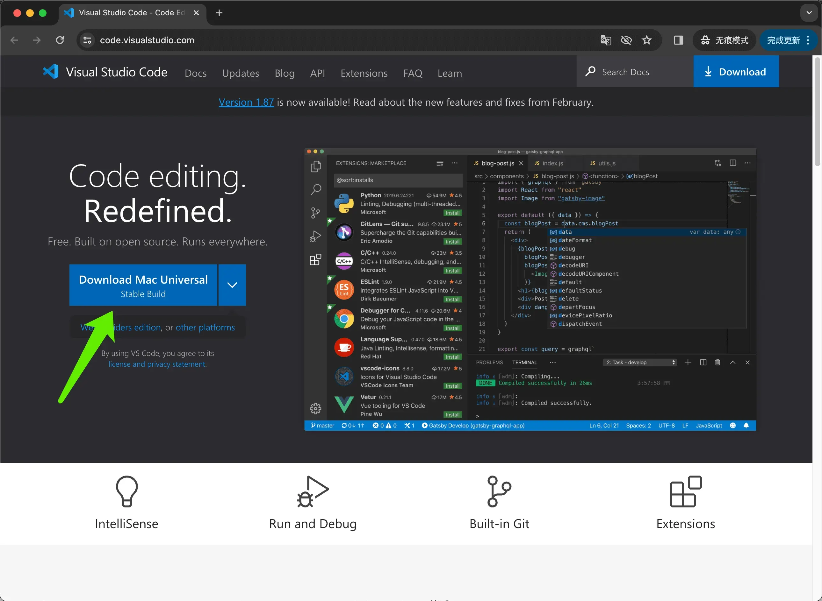Screen dimensions: 822x601
Task: Expand the download options chevron
Action: tap(232, 285)
